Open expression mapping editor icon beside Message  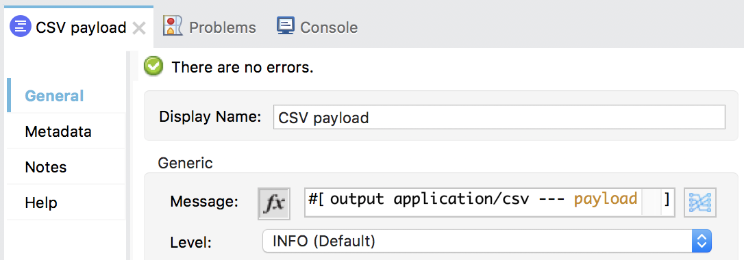(700, 203)
